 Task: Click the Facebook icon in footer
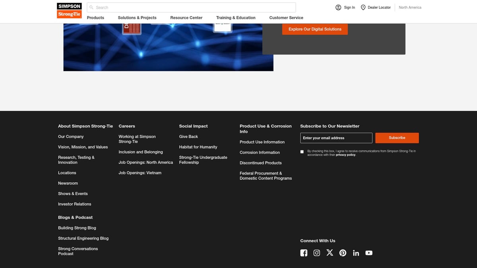pos(304,253)
